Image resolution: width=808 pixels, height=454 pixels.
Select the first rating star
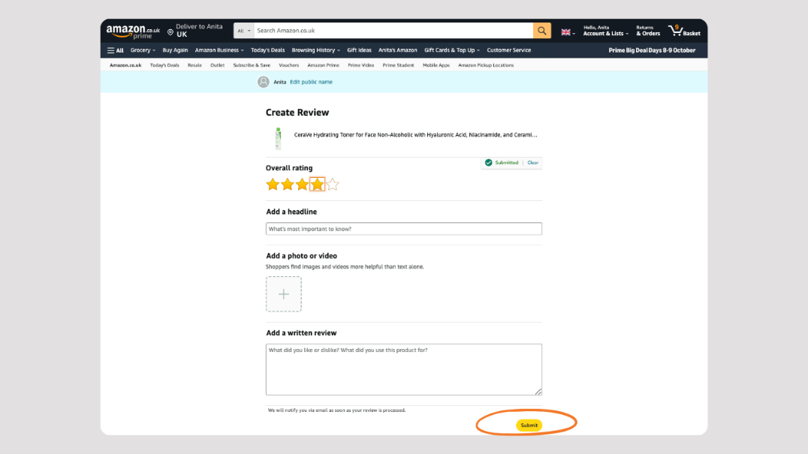[x=273, y=185]
